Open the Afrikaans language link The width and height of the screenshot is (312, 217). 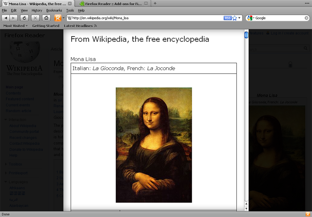coord(17,188)
